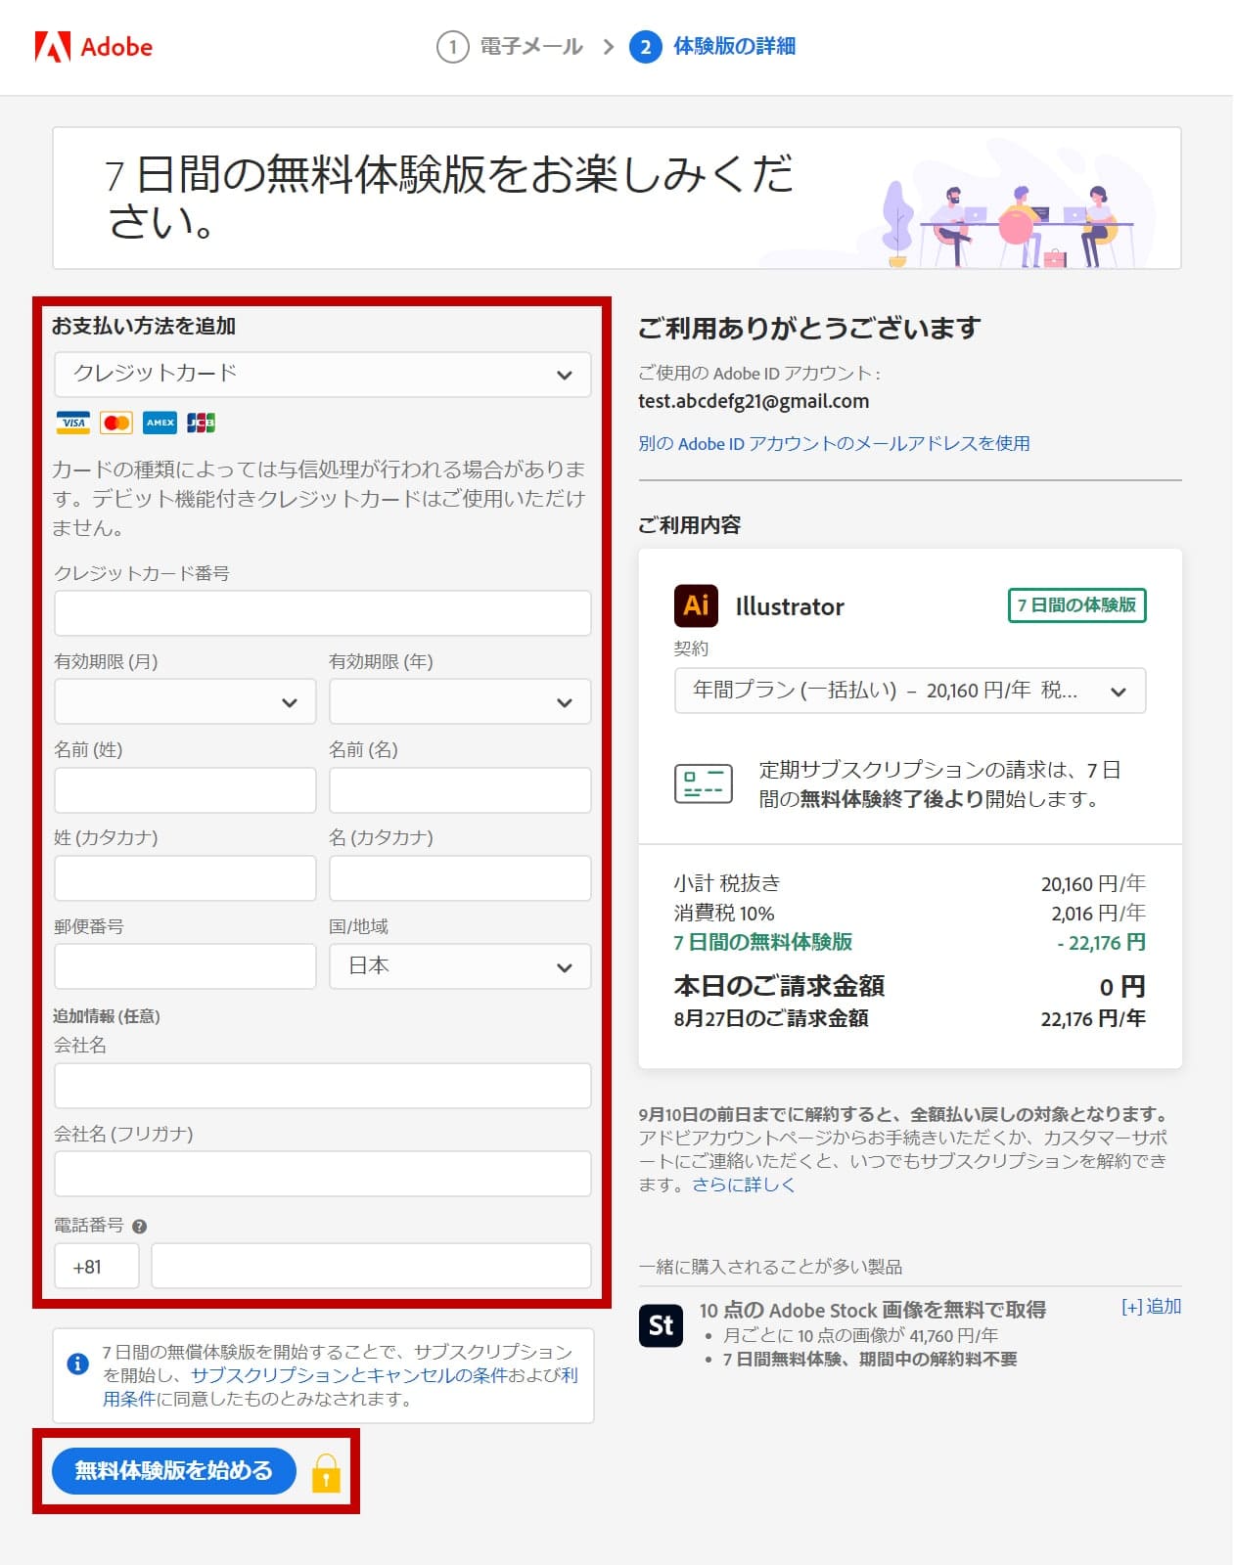Click [+] 追加 for Adobe Stock
This screenshot has height=1565, width=1234.
point(1151,1307)
